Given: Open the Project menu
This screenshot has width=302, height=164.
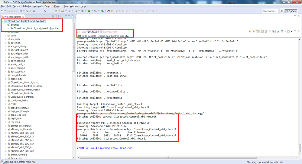Looking at the screenshot, I should (58, 6).
